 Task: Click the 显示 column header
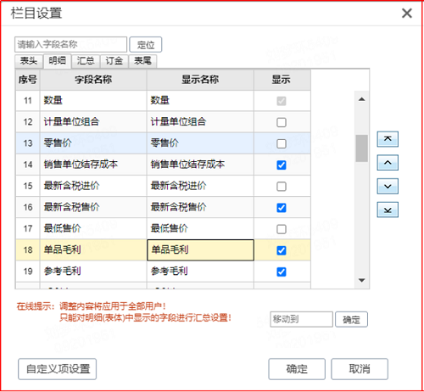pos(282,80)
